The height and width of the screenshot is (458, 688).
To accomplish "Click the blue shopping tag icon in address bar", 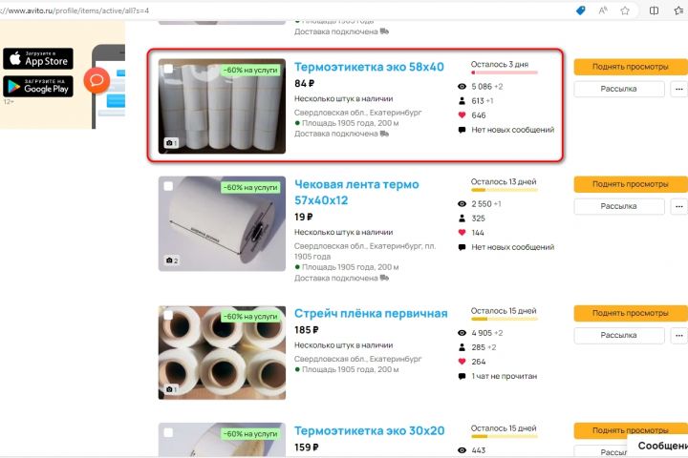I will click(x=581, y=10).
